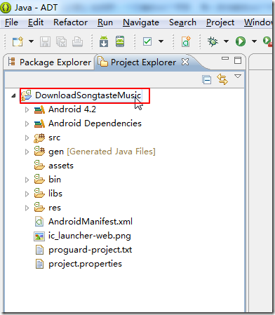Viewport: 275px width, 315px height.
Task: Expand the Android 4.2 library node
Action: (x=27, y=109)
